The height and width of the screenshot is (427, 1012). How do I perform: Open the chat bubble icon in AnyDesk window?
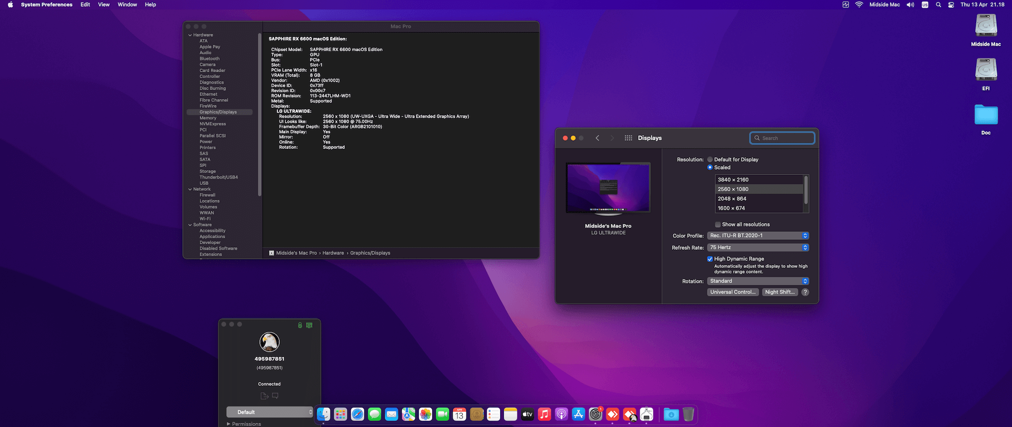coord(275,395)
